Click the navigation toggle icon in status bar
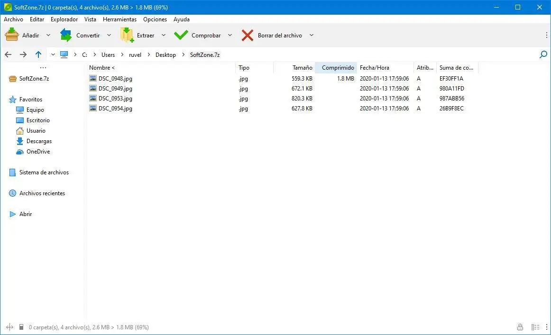The width and height of the screenshot is (551, 335). 9,327
